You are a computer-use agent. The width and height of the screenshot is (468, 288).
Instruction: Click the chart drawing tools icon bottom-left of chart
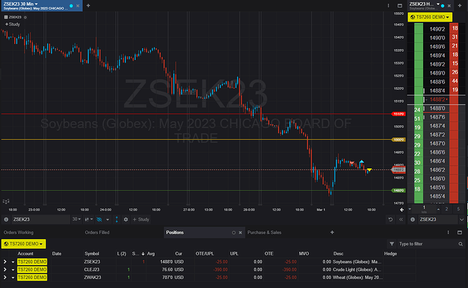pyautogui.click(x=6, y=201)
